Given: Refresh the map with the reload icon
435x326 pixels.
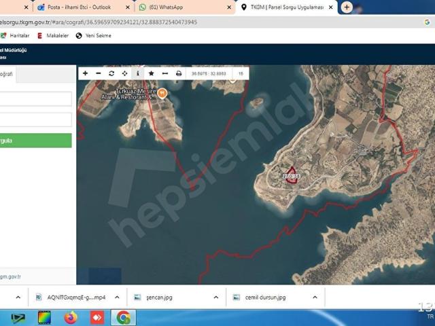Looking at the screenshot, I should point(111,73).
